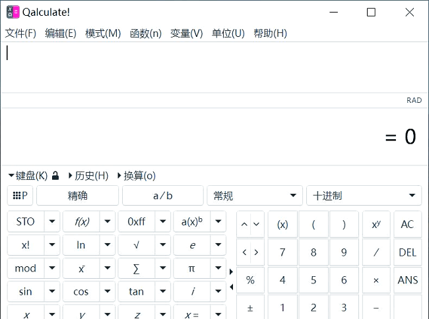Click the square root (√) button
The image size is (429, 319).
(x=137, y=245)
